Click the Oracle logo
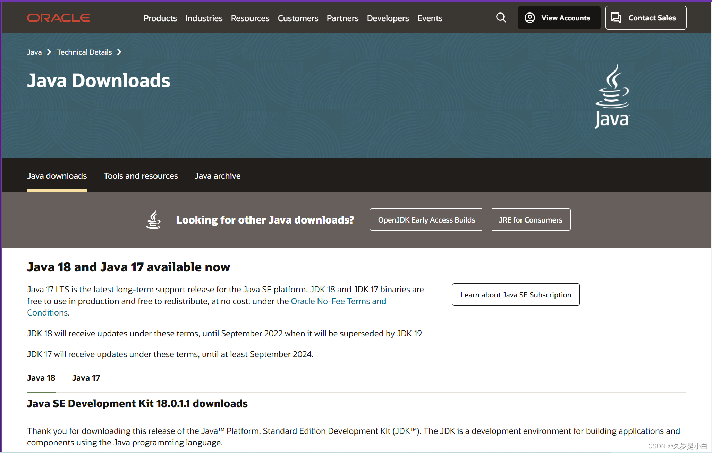This screenshot has width=712, height=453. tap(58, 18)
